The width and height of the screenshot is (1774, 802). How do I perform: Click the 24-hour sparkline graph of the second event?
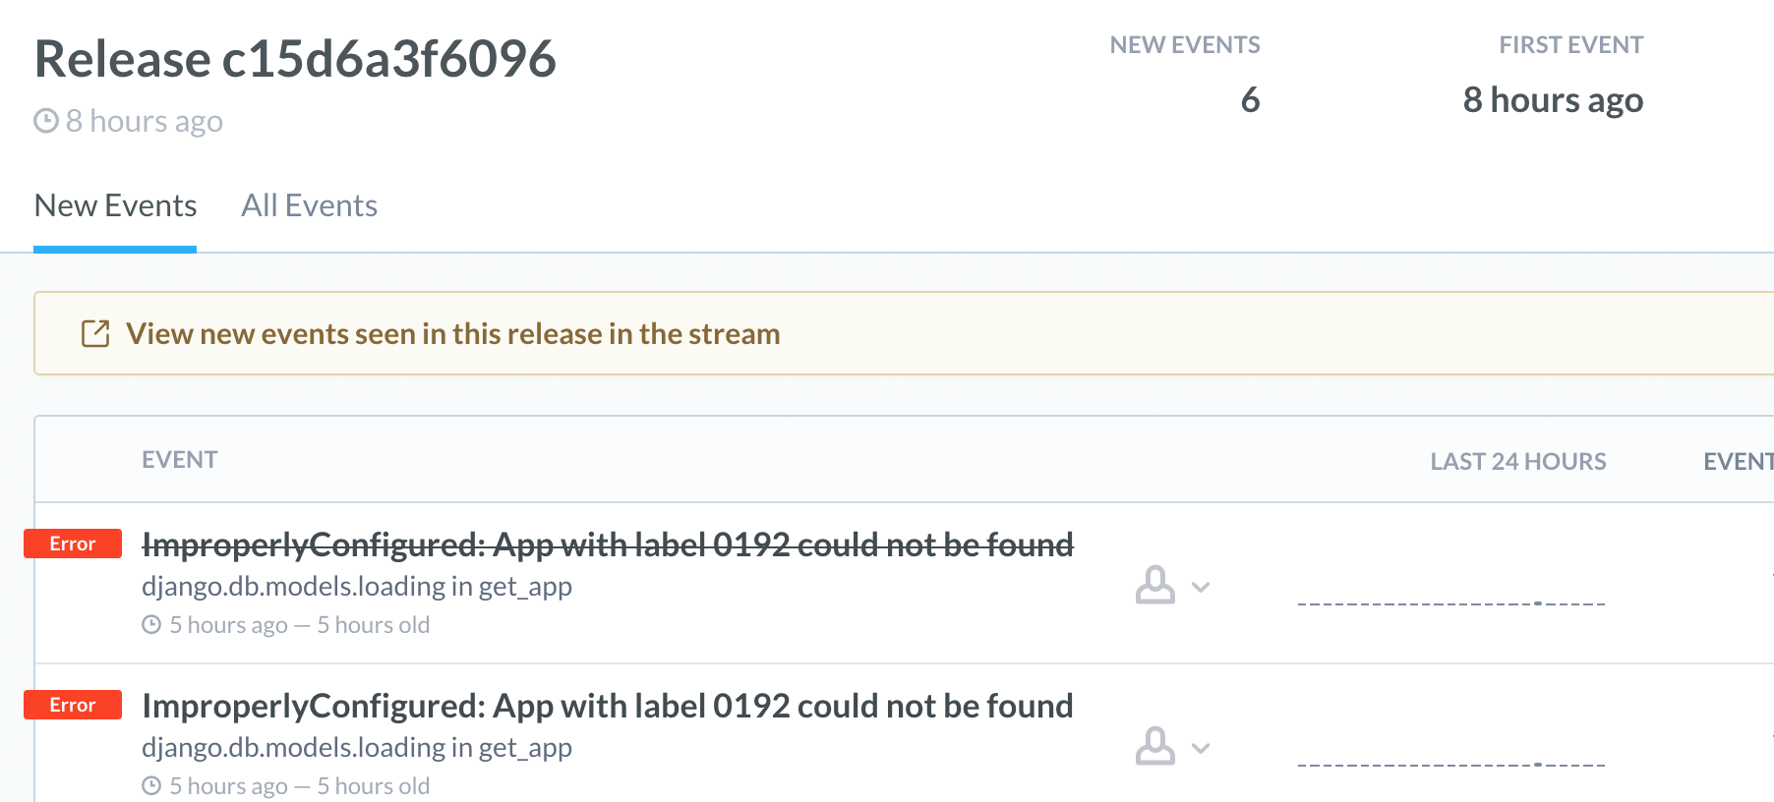coord(1450,763)
